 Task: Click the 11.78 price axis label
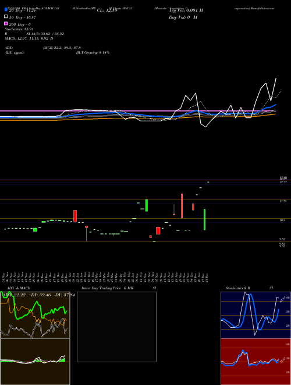point(283,201)
